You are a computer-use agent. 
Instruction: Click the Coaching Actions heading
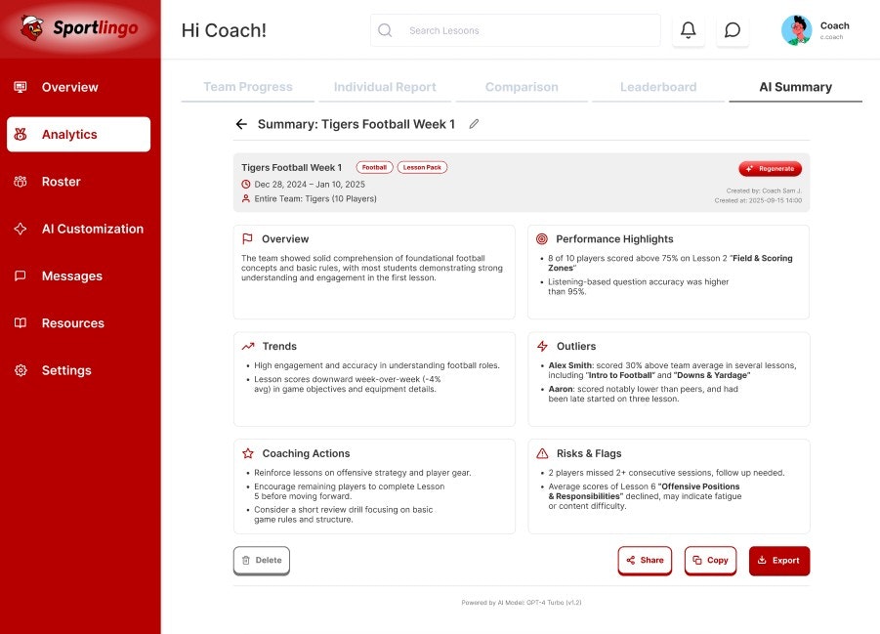pos(306,453)
